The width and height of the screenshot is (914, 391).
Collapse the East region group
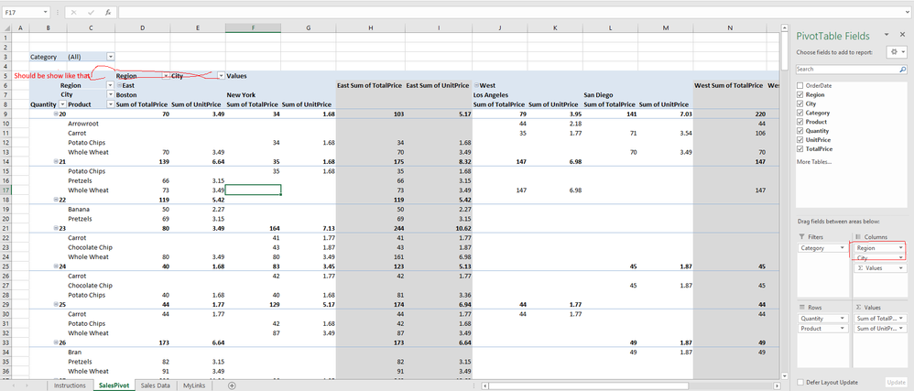click(118, 85)
